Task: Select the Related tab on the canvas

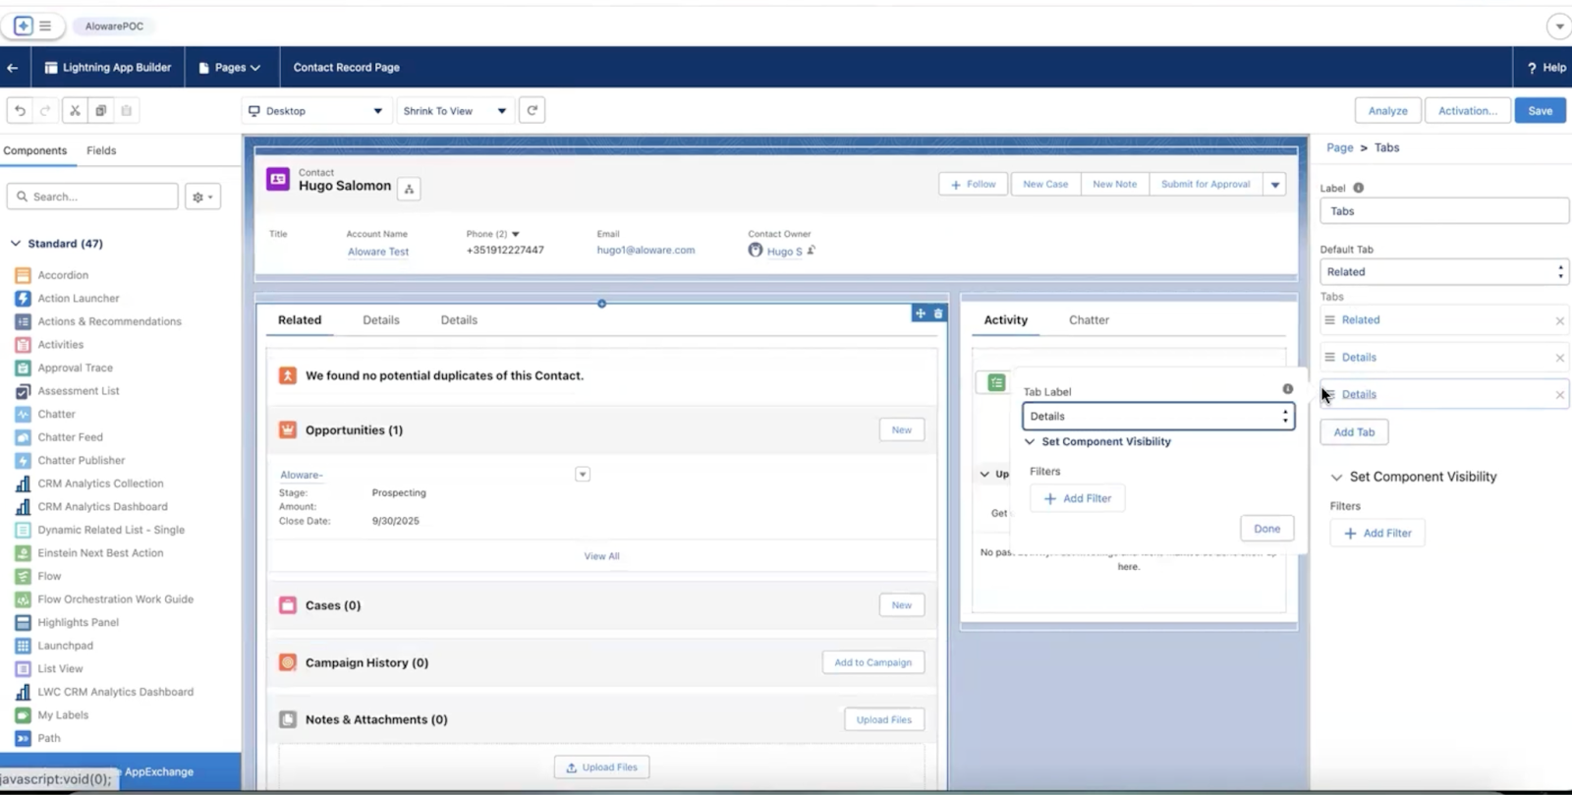Action: click(x=300, y=320)
